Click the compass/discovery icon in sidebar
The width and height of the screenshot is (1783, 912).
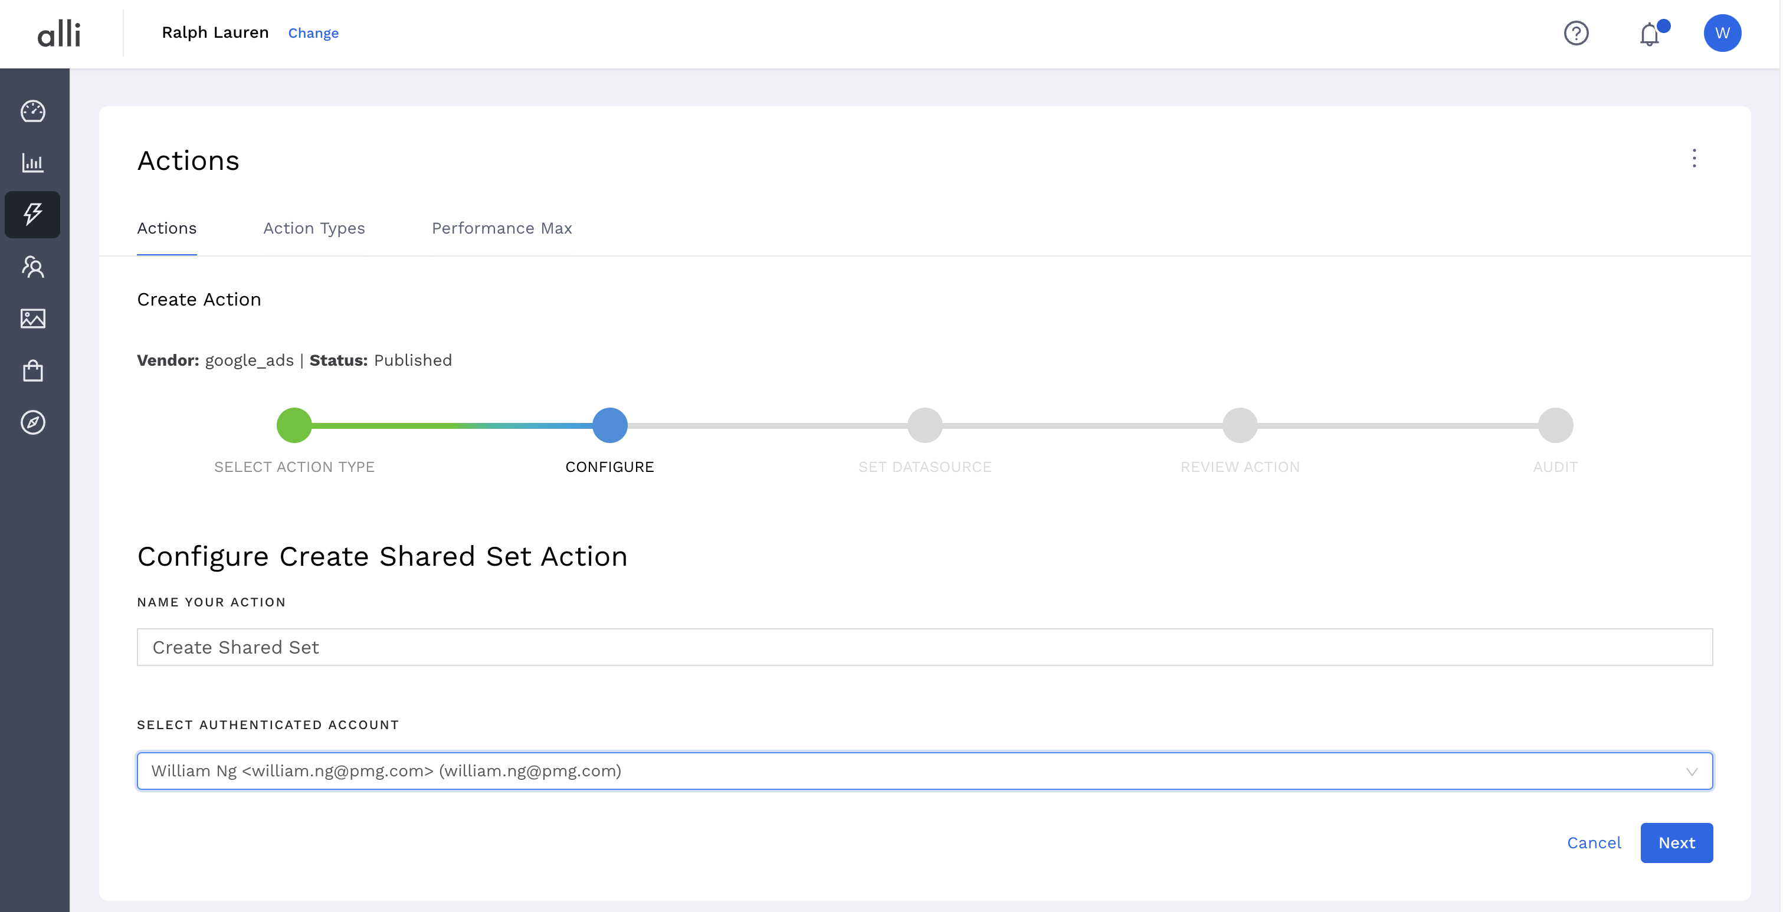coord(34,422)
